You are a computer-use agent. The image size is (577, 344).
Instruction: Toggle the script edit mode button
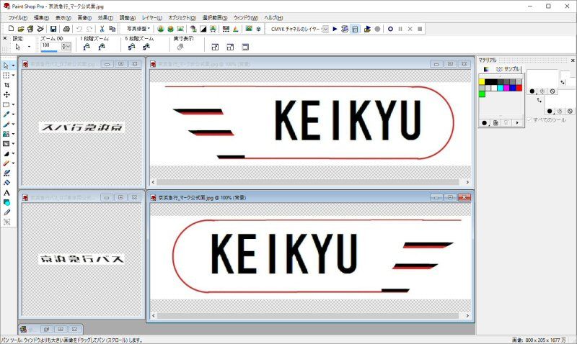[355, 29]
